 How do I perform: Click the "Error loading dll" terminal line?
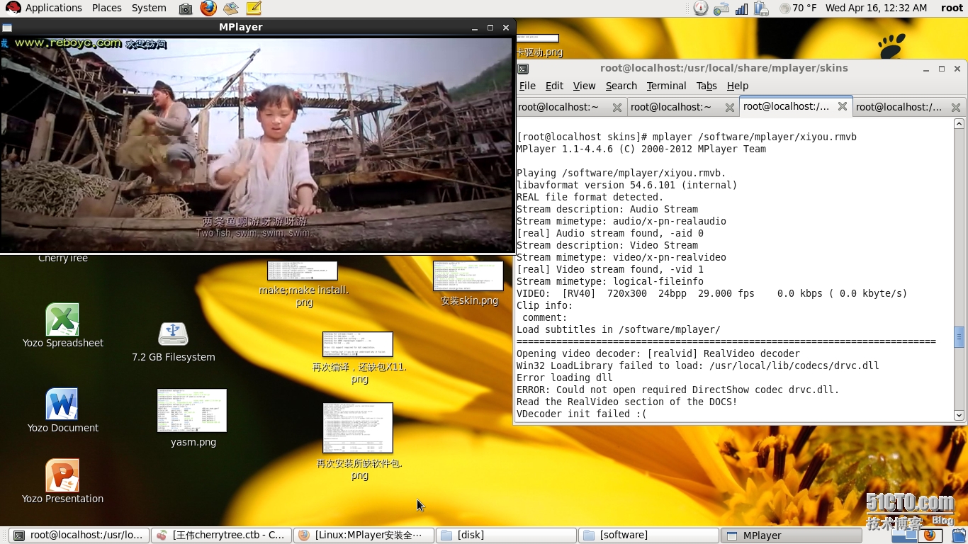[564, 378]
